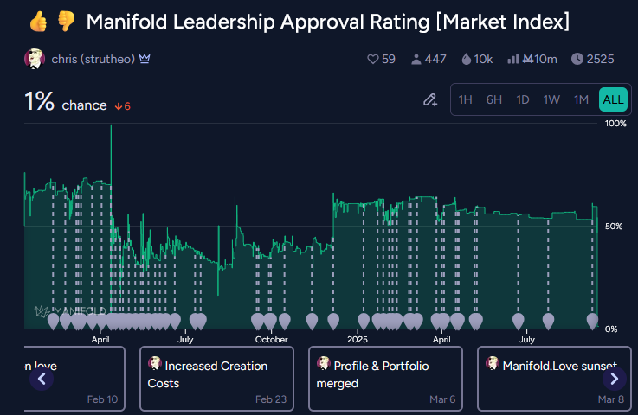The image size is (638, 415).
Task: Open Manifold.Love sunset annotation card
Action: tap(554, 379)
